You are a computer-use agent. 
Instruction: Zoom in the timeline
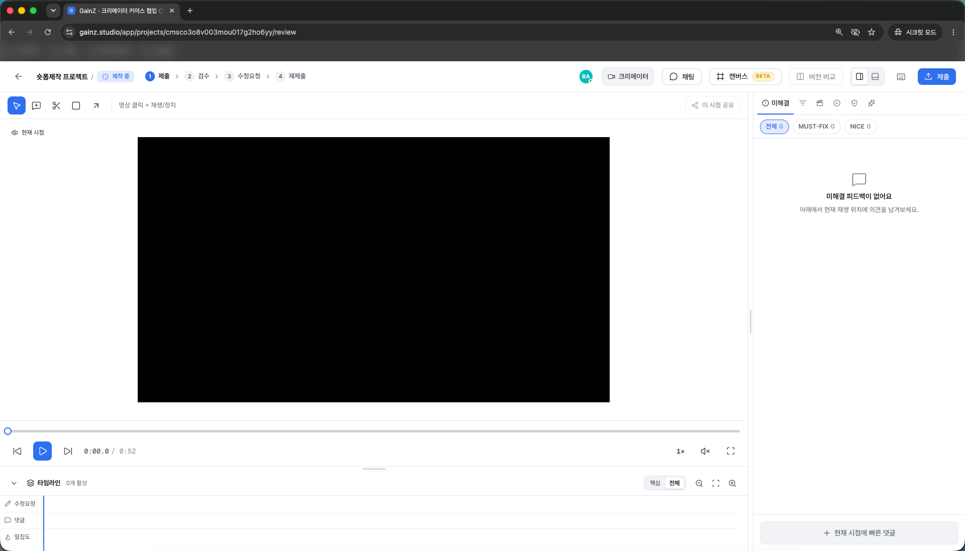pos(732,483)
